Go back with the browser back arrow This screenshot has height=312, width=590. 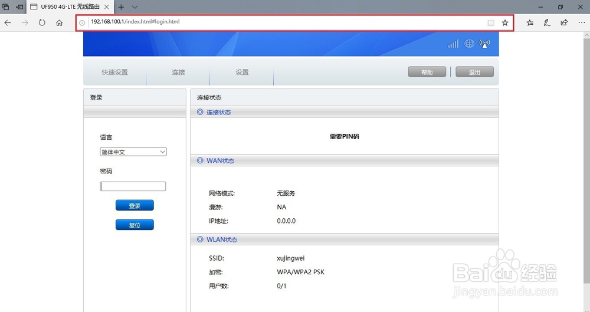pos(8,22)
